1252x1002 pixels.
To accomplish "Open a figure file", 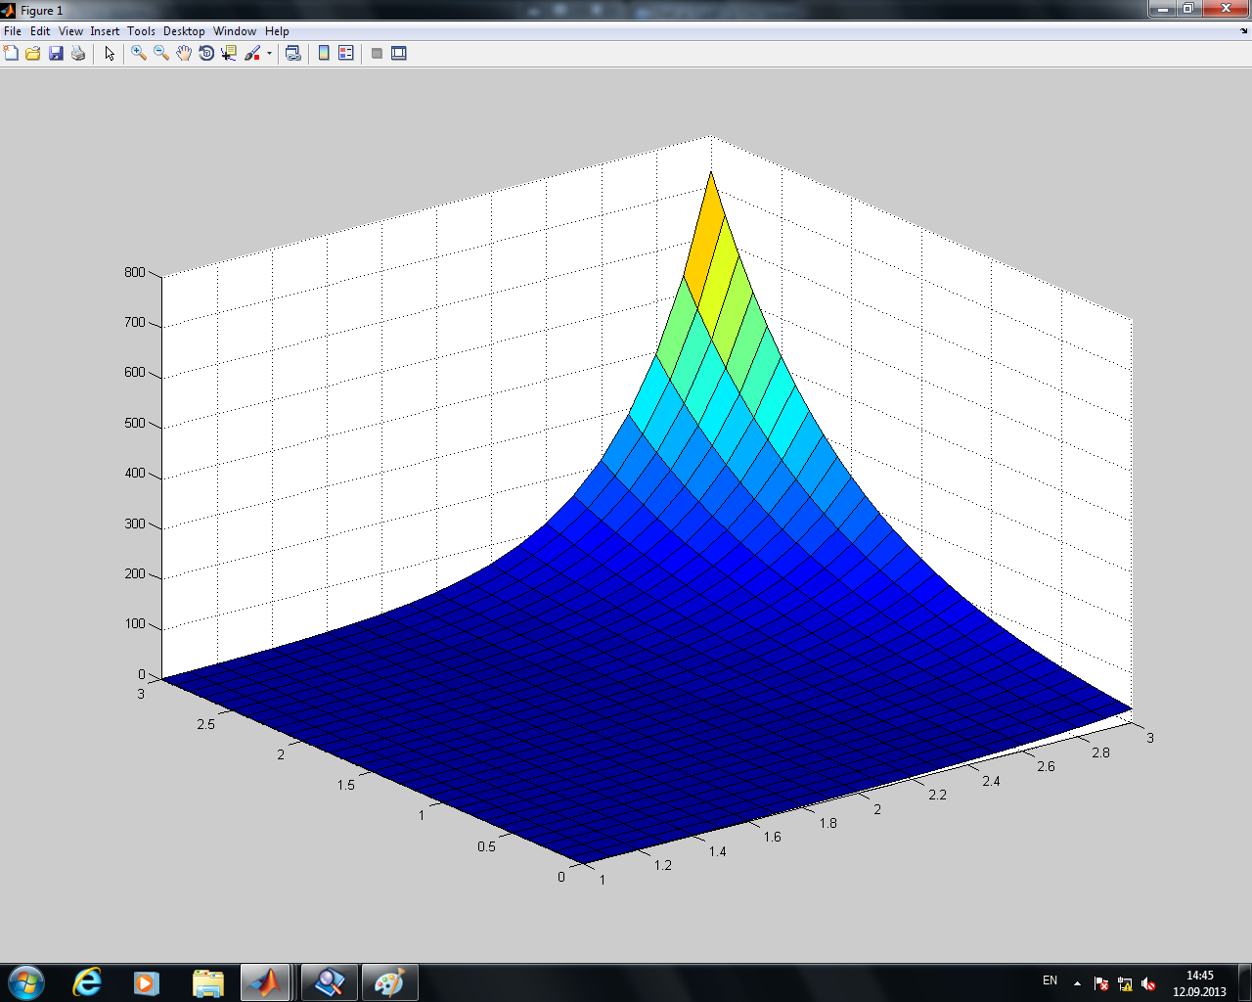I will pyautogui.click(x=33, y=53).
